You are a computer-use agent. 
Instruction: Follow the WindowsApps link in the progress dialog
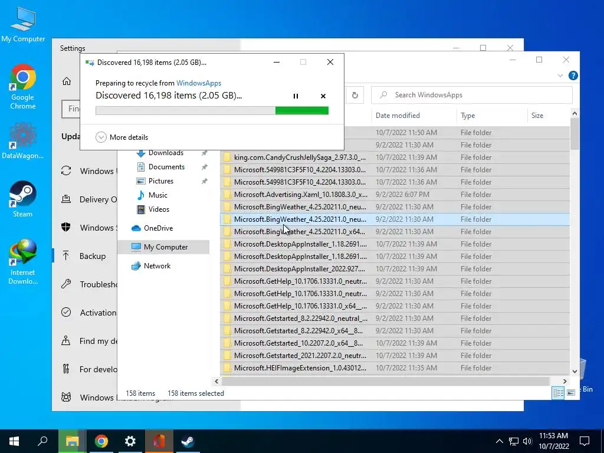tap(199, 83)
